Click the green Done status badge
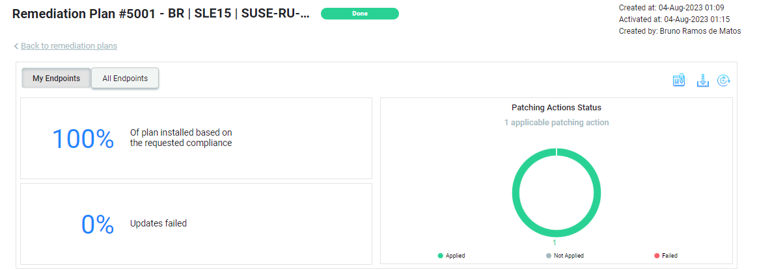 click(x=360, y=14)
